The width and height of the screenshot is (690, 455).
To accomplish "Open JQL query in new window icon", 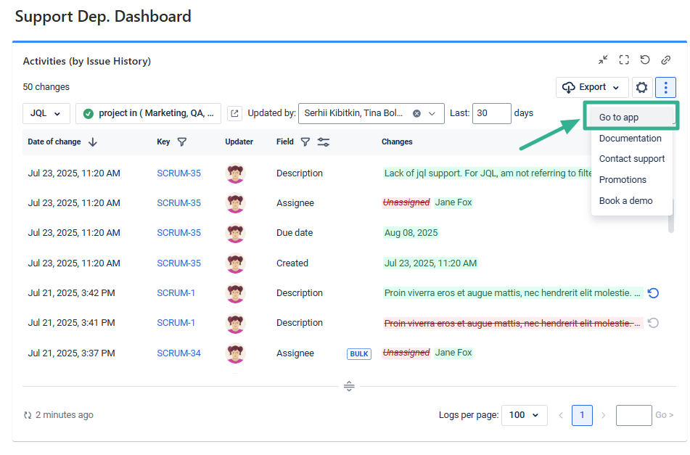I will [x=234, y=113].
